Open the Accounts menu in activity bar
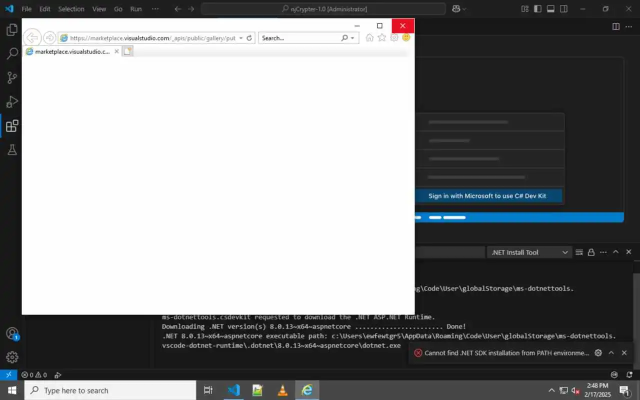The image size is (640, 400). click(x=12, y=333)
